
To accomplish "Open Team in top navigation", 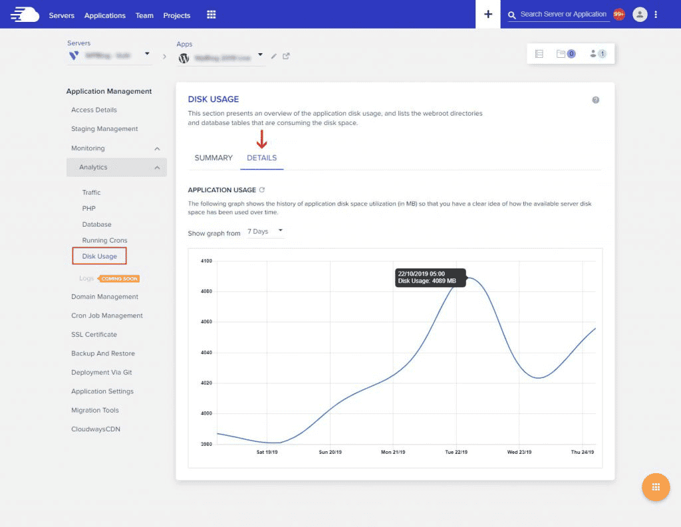I will click(x=144, y=15).
